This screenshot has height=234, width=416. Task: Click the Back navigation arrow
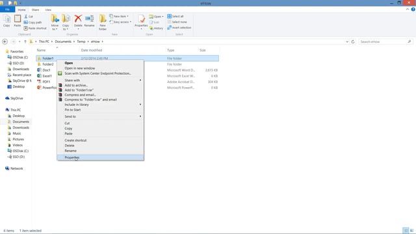(5, 42)
